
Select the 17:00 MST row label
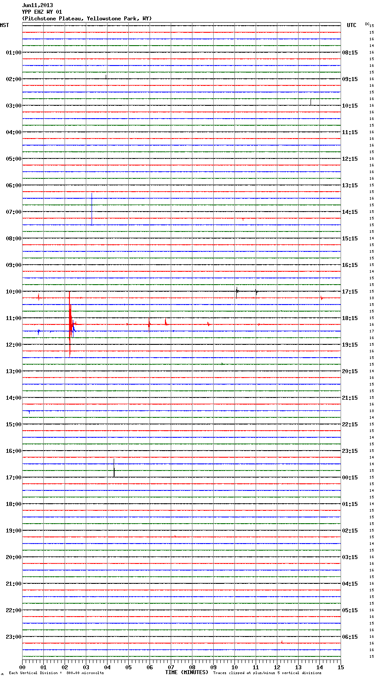tap(13, 478)
